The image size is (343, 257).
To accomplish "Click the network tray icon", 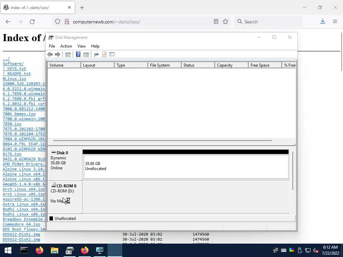I will [x=308, y=250].
